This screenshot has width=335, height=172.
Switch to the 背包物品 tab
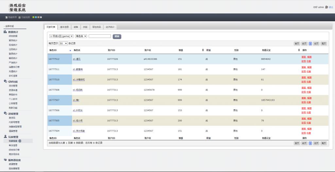coord(97,27)
